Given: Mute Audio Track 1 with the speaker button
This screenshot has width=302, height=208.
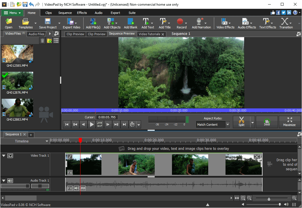Looking at the screenshot, I should (10, 181).
